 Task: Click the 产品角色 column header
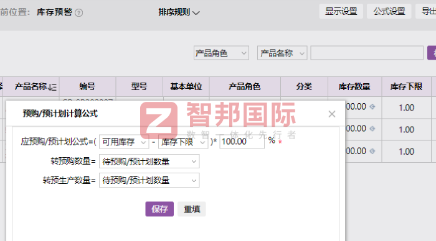[x=245, y=87]
